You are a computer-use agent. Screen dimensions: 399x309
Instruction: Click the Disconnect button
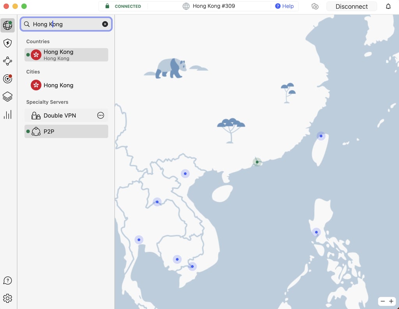coord(351,6)
